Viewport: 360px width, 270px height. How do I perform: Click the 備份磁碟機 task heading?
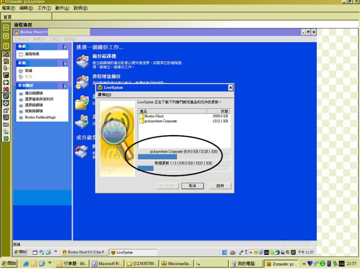pyautogui.click(x=104, y=56)
